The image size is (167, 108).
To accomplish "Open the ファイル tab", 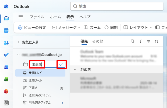I will tap(37, 17).
